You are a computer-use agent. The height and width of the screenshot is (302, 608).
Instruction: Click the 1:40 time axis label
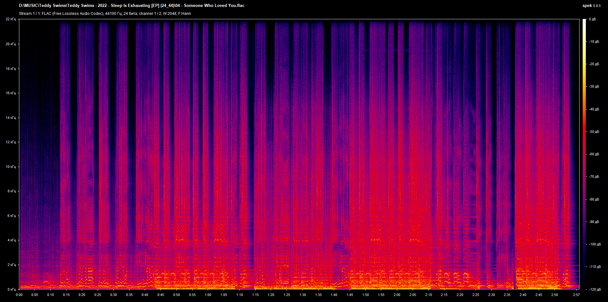[x=334, y=295]
